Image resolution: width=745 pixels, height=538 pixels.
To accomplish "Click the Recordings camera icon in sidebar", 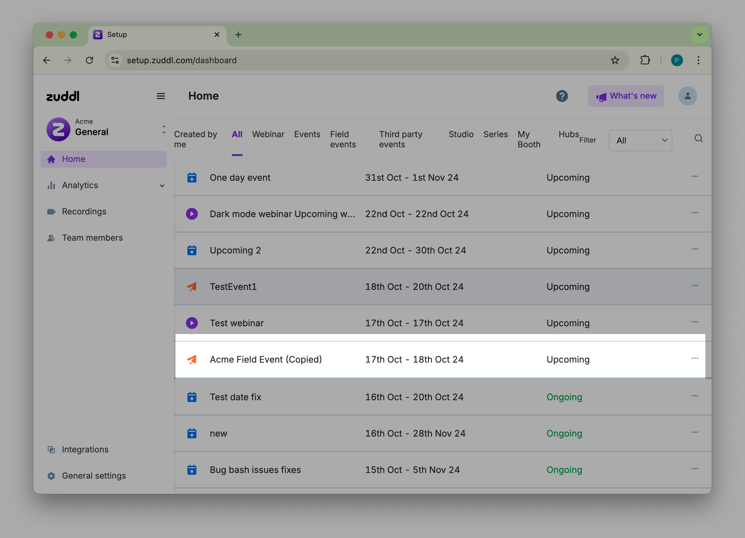I will coord(51,212).
